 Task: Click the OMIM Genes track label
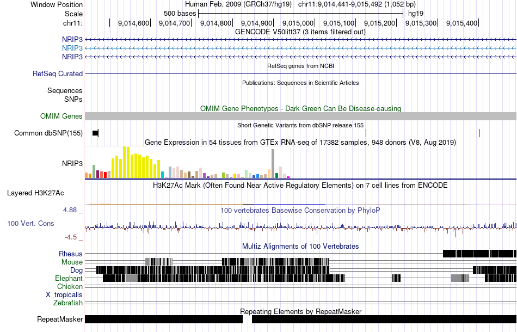pyautogui.click(x=61, y=116)
